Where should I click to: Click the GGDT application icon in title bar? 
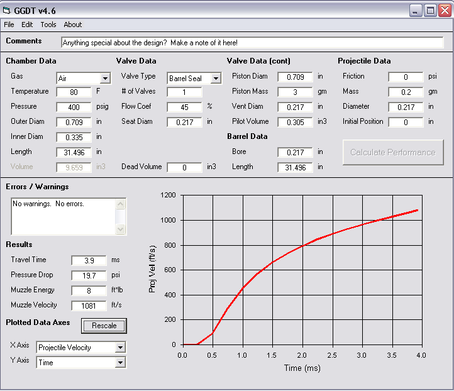click(x=8, y=10)
